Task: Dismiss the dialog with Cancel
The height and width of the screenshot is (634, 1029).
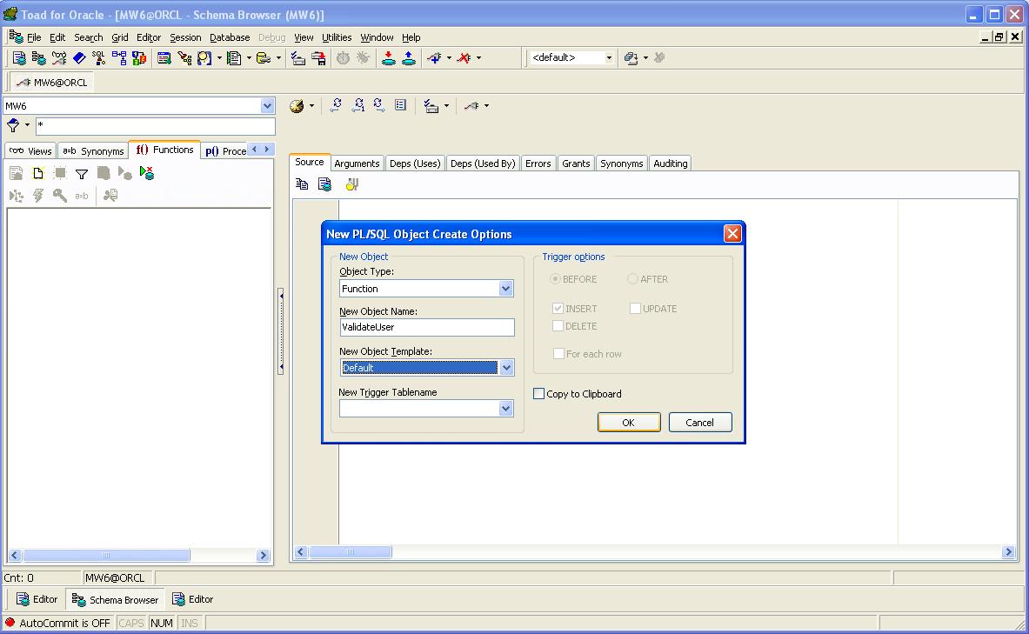Action: point(699,422)
